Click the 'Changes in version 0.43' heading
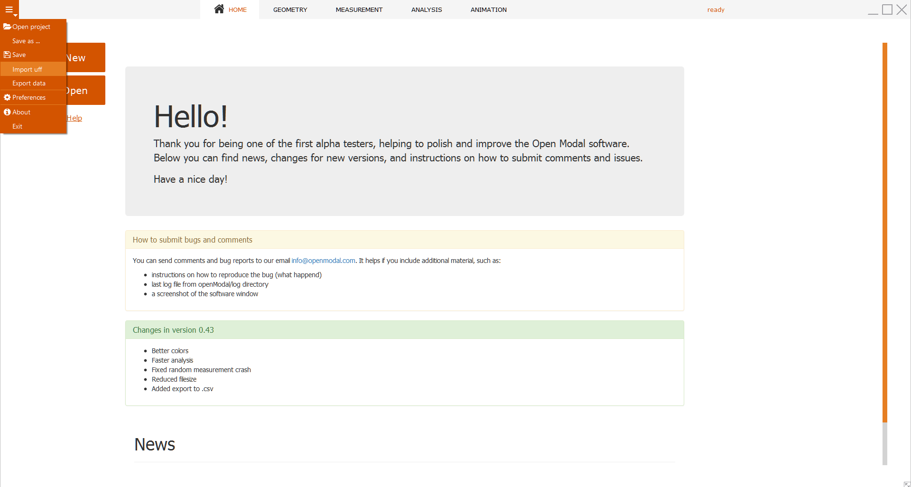 pos(173,330)
